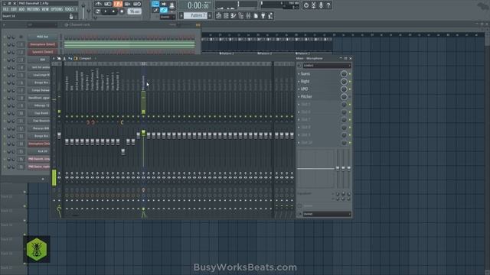Open the Pattern 7 selector dropdown
Screen dimensions: 490x275
(196, 15)
